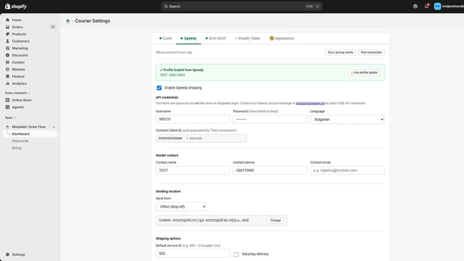Image resolution: width=464 pixels, height=261 pixels.
Task: Click Sync pickup points button
Action: [340, 52]
